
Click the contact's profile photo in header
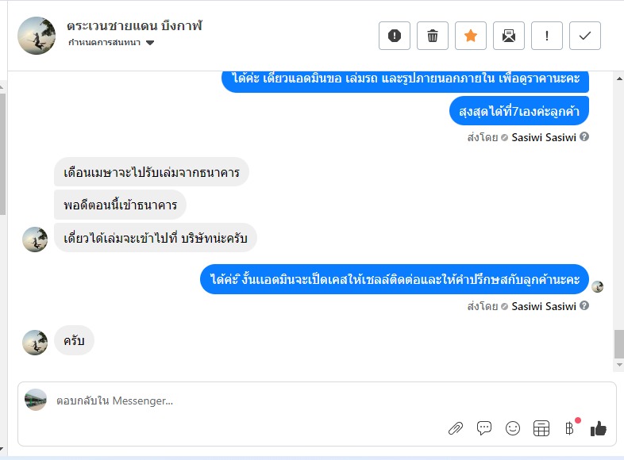[37, 36]
